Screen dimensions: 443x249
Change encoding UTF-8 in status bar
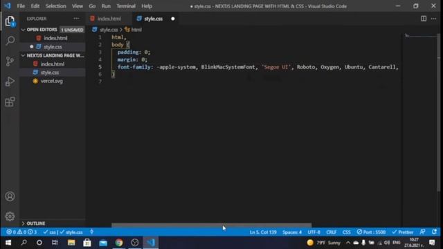click(x=314, y=232)
